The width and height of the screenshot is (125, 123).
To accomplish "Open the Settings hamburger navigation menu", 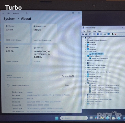I will coord(8,13).
